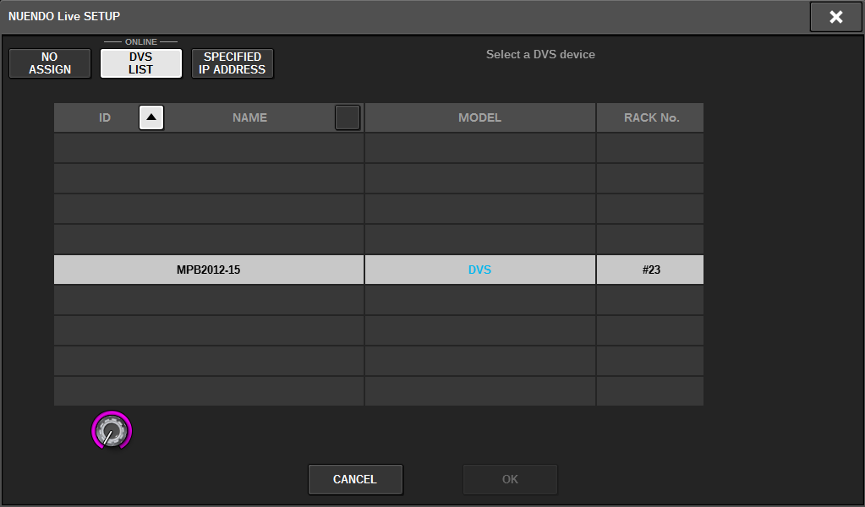865x507 pixels.
Task: Click the NAME column header label
Action: (x=249, y=117)
